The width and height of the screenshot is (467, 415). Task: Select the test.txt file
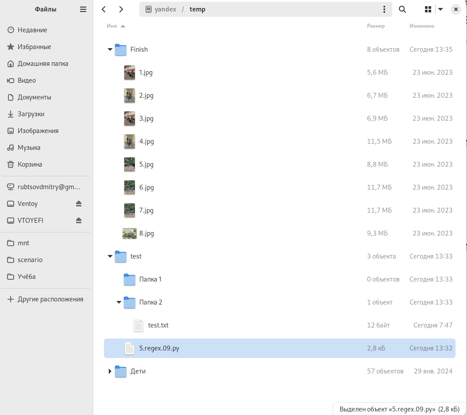[x=158, y=325]
